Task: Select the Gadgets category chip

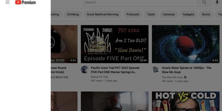Action: click(189, 14)
